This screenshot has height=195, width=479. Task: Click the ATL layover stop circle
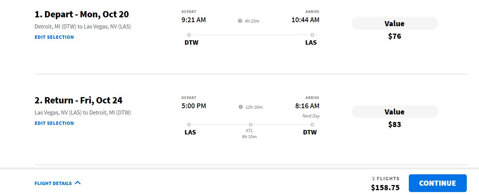click(250, 124)
